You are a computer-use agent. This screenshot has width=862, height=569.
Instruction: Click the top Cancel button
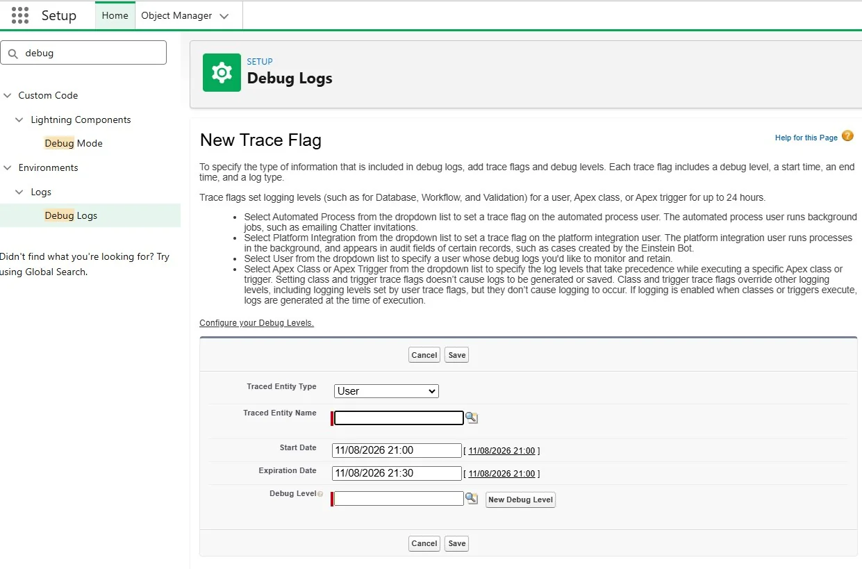click(x=424, y=355)
